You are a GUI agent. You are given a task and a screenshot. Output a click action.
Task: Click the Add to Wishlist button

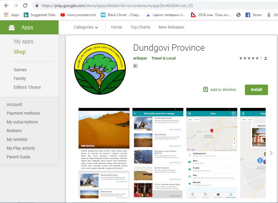(x=220, y=90)
